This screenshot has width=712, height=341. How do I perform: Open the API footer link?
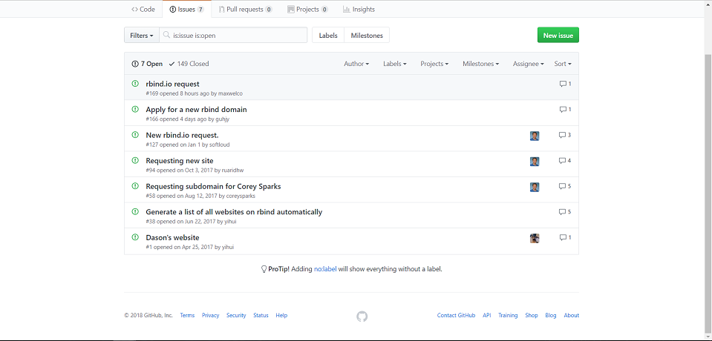(x=487, y=316)
